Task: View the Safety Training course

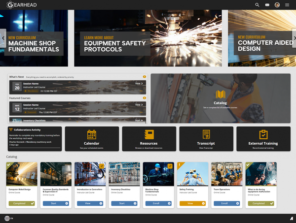Action: tap(192, 203)
